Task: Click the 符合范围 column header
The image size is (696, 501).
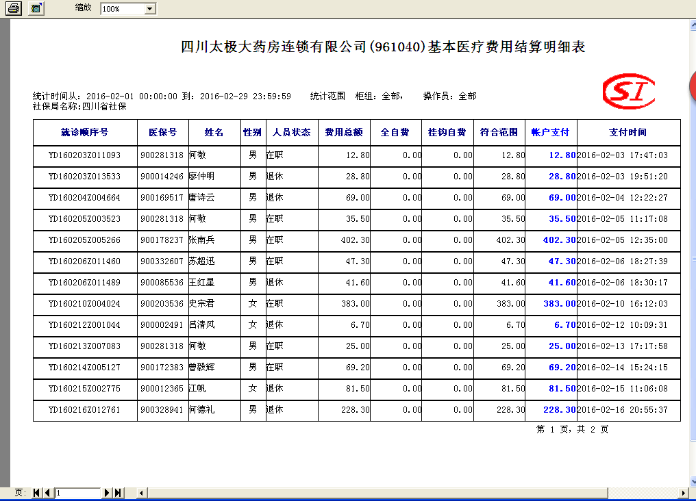Action: click(x=499, y=132)
